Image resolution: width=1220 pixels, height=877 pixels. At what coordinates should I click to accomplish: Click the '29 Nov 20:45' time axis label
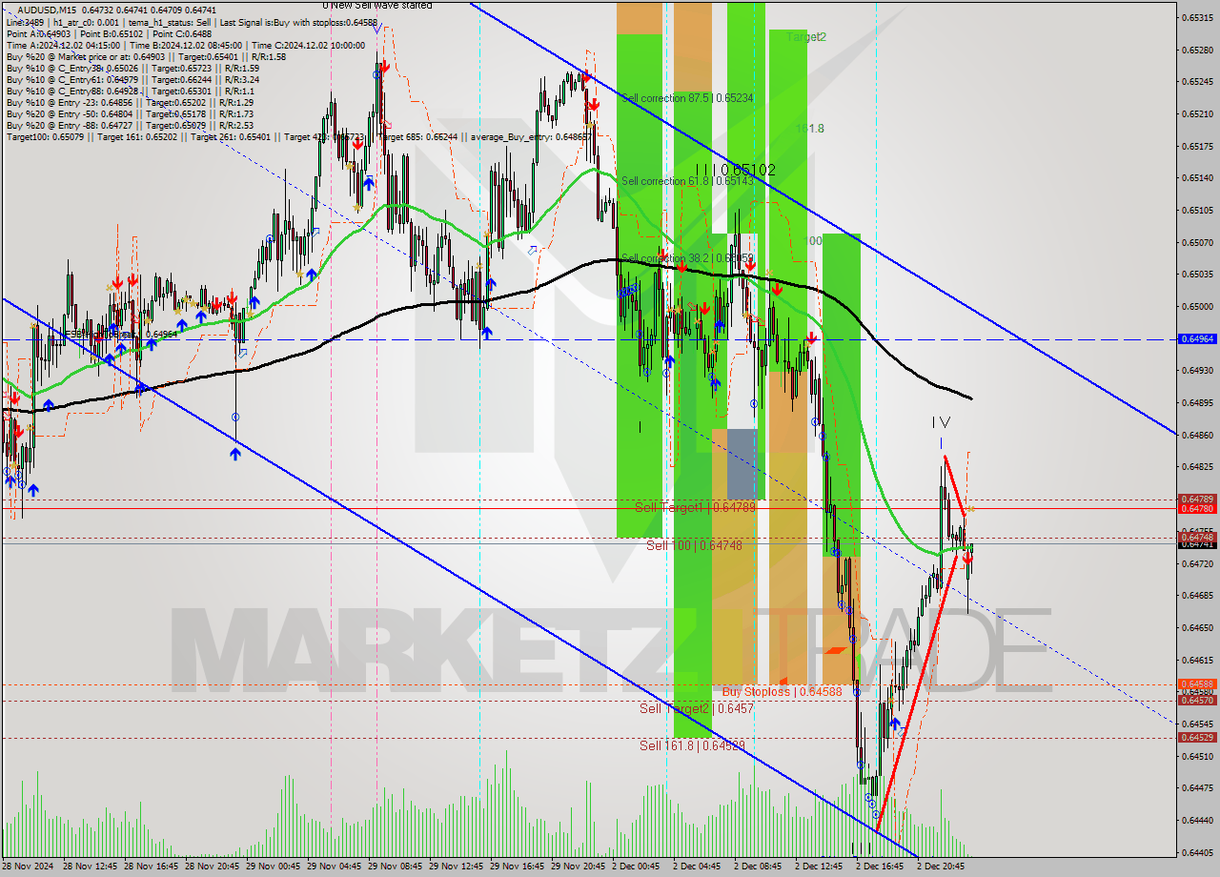tap(579, 867)
